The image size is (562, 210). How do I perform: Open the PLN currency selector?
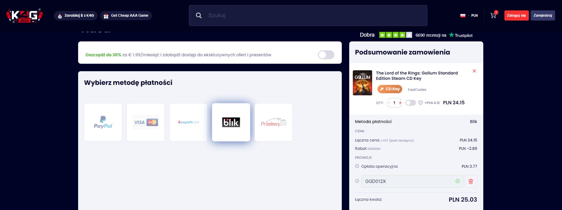pos(474,15)
